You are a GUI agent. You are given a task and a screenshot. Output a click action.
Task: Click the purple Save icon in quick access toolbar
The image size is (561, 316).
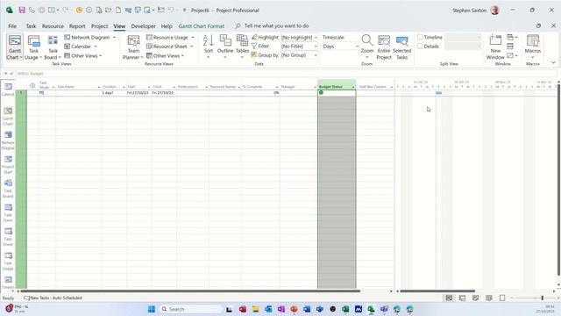[x=22, y=10]
